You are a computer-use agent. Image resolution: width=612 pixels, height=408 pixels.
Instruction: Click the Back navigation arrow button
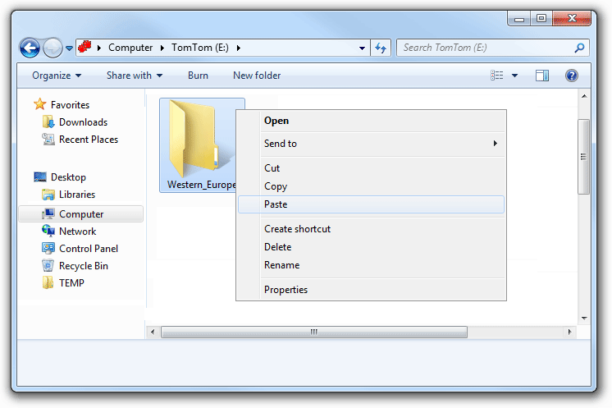30,48
